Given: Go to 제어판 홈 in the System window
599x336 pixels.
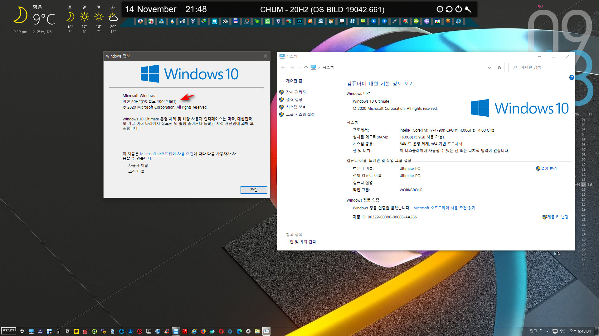Looking at the screenshot, I should click(x=294, y=81).
